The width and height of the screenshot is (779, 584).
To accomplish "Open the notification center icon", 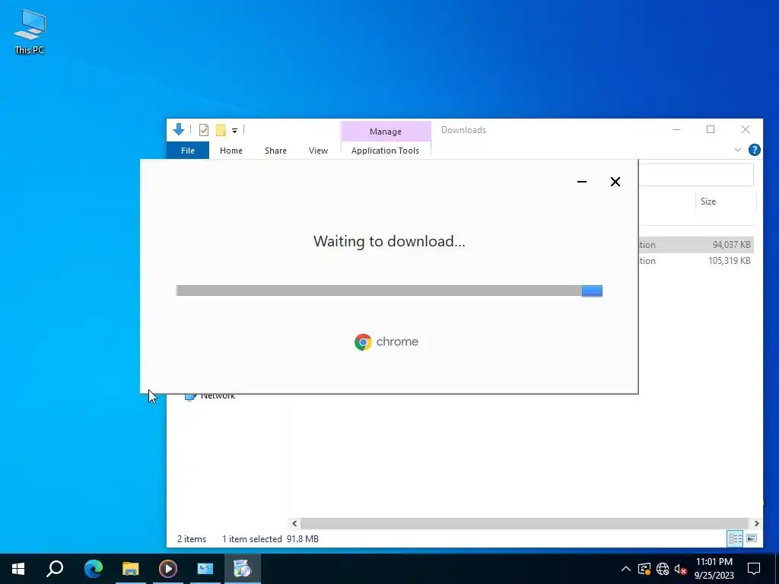I will (754, 569).
